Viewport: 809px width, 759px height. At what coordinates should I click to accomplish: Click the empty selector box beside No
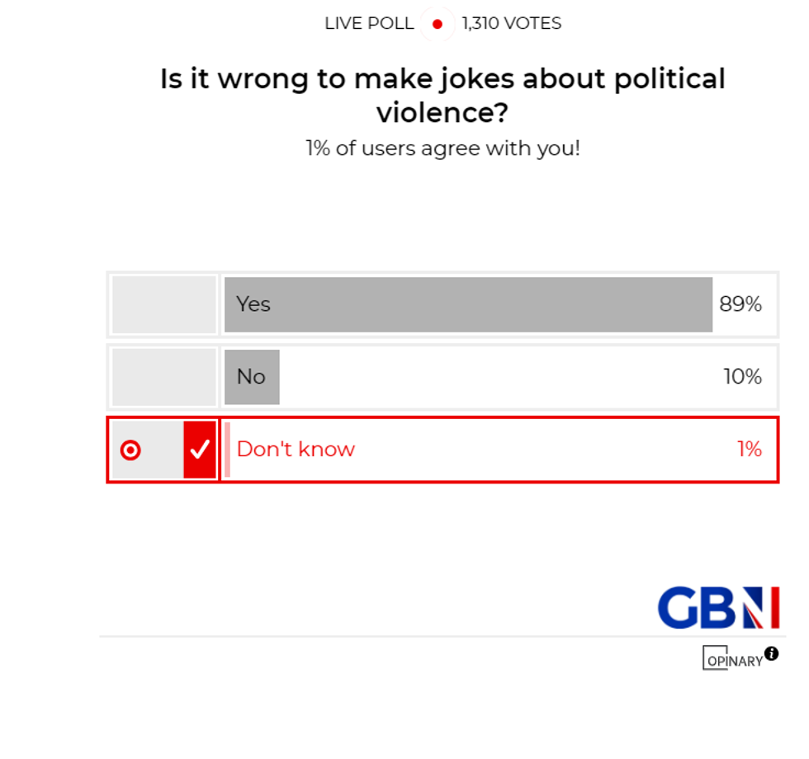coord(163,377)
